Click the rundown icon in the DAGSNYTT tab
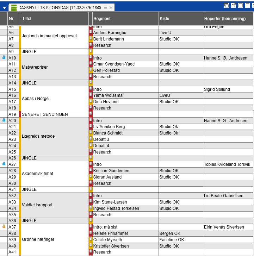The height and width of the screenshot is (256, 254). pyautogui.click(x=13, y=7)
